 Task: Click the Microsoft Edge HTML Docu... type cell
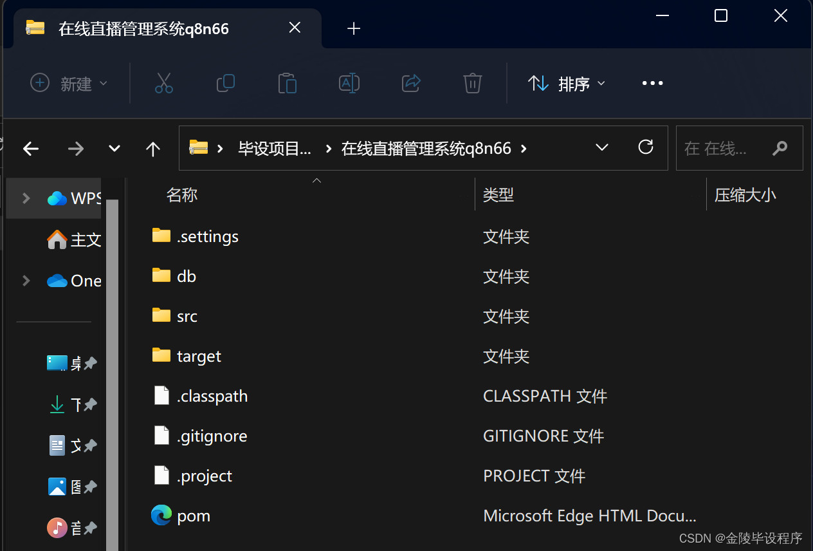590,516
